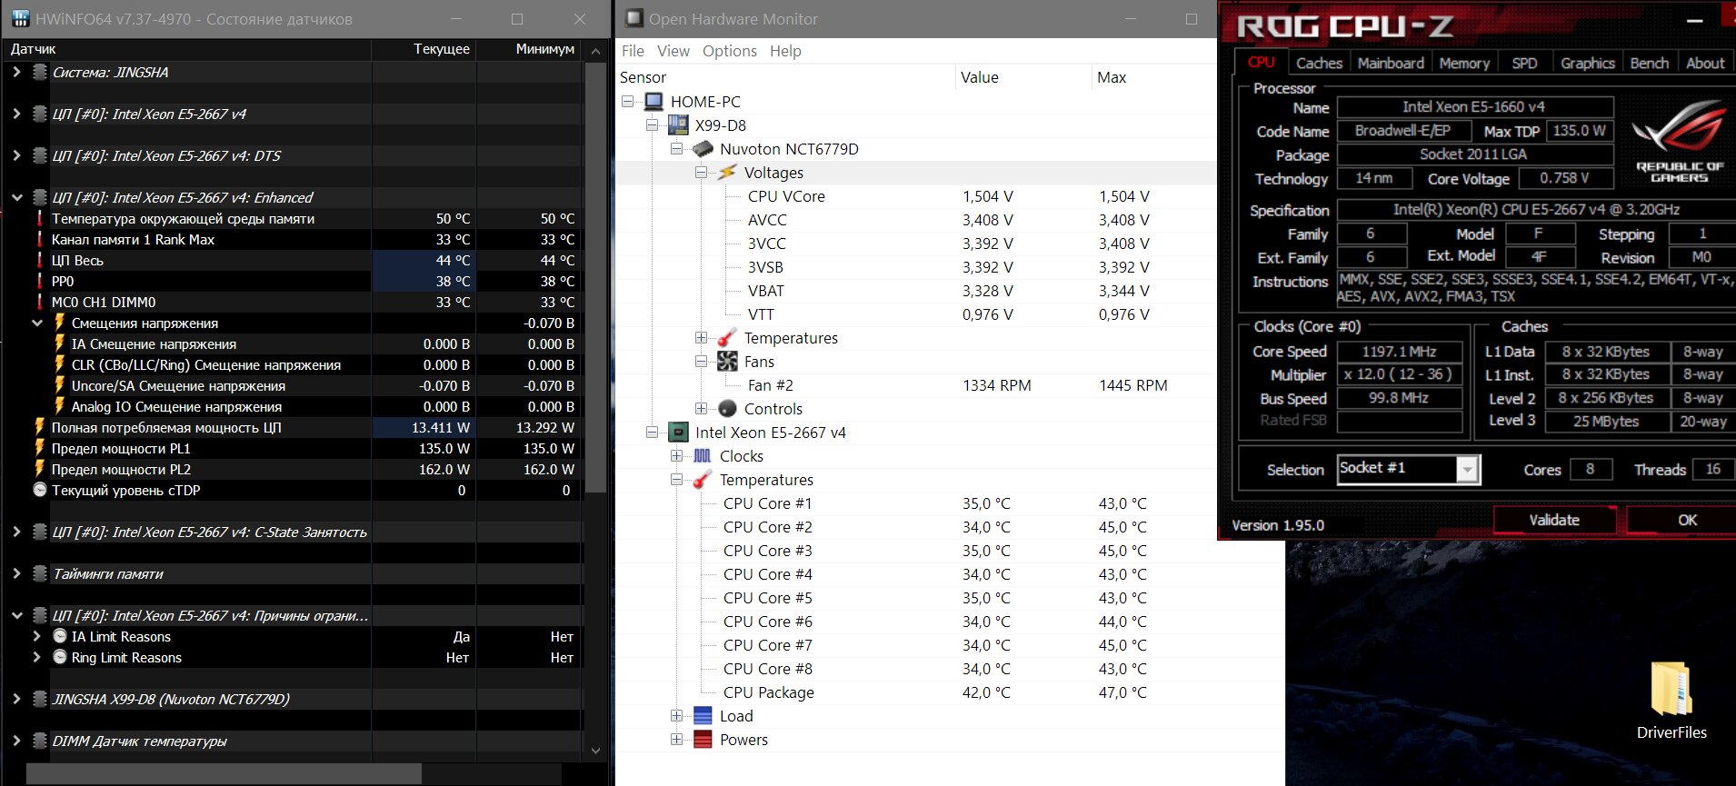Click the chip icon beside Система: JINGSHA
The height and width of the screenshot is (786, 1736).
(x=40, y=73)
